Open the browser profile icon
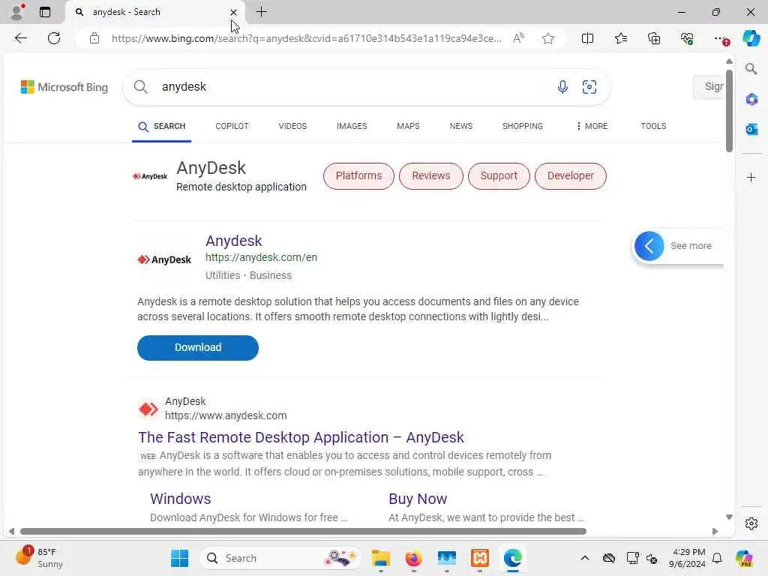 [17, 12]
